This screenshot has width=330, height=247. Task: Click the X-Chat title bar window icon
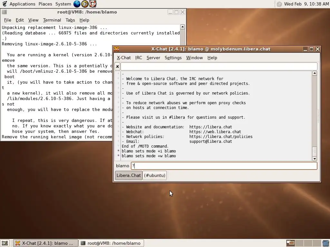click(x=117, y=49)
